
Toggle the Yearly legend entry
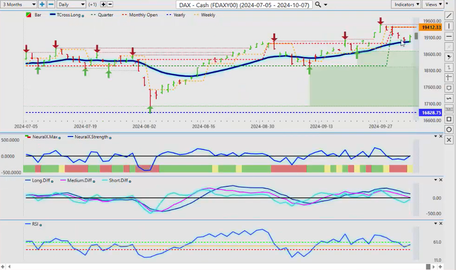coord(176,15)
